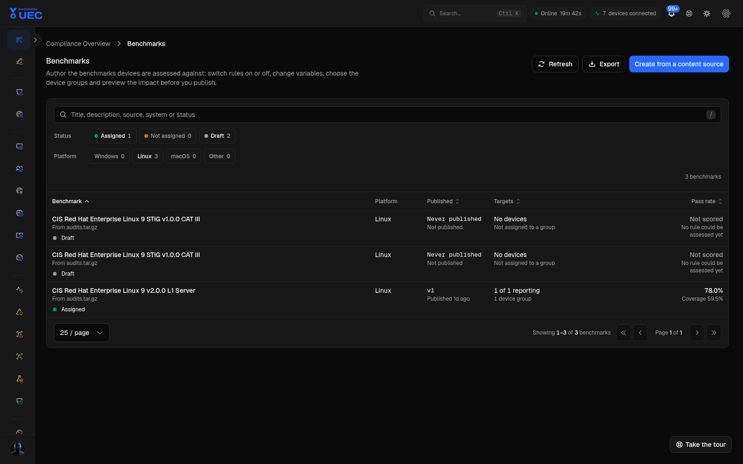The image size is (743, 464).
Task: Click the folder with cube sidebar icon
Action: pos(19,235)
